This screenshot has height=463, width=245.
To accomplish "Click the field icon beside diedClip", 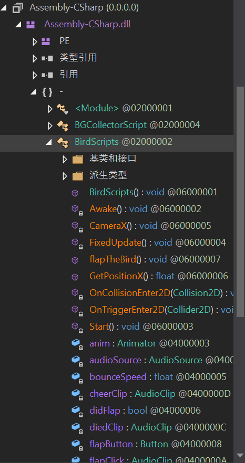I will click(77, 428).
